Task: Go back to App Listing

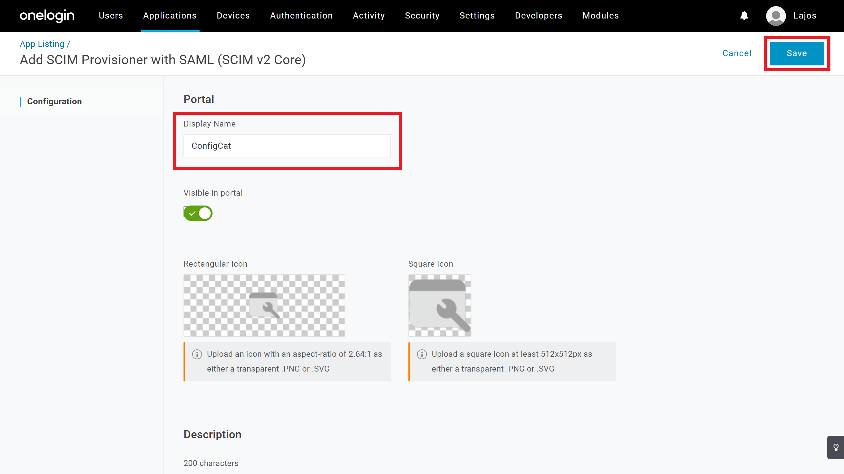Action: click(x=42, y=44)
